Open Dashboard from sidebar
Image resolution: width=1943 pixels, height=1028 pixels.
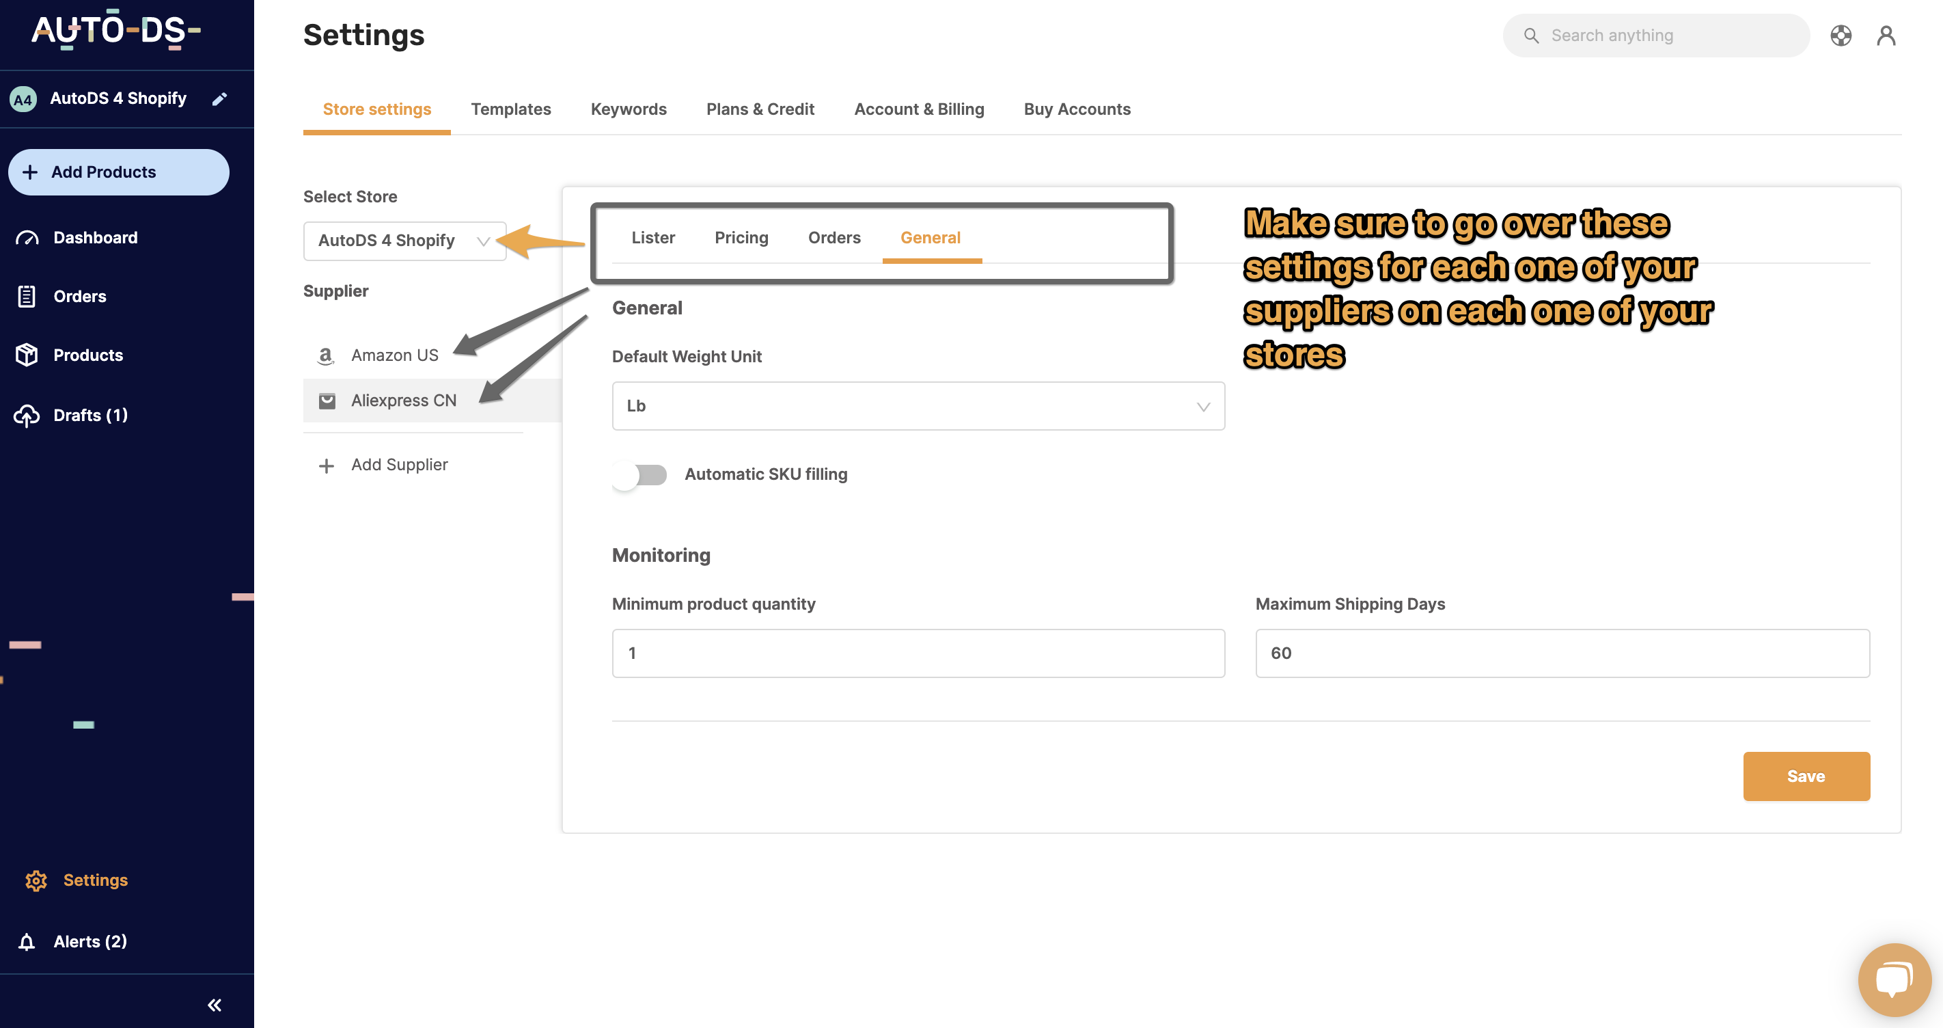95,238
